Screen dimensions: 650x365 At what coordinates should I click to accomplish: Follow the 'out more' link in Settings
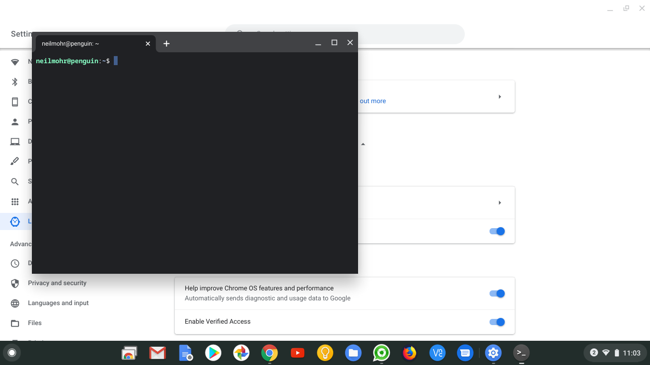tap(373, 101)
